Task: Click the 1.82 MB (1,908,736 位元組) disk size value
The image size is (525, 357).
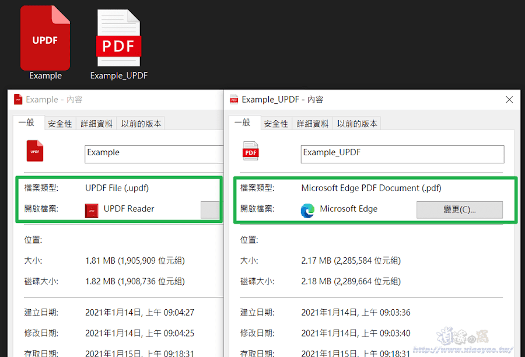Action: 135,281
